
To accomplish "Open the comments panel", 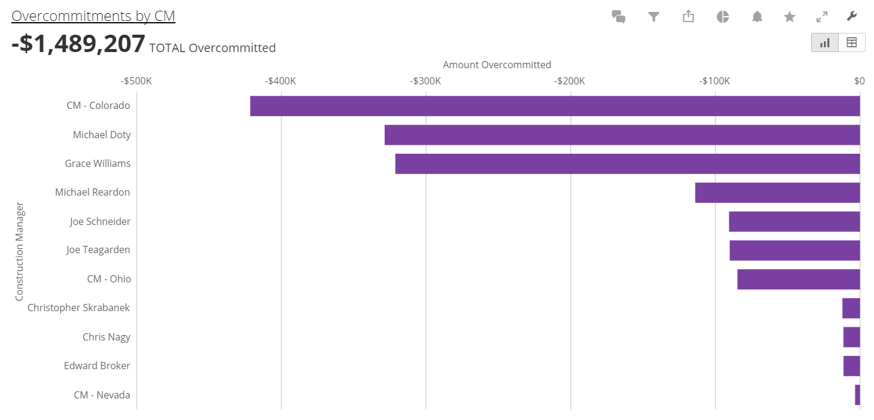I will (x=619, y=17).
